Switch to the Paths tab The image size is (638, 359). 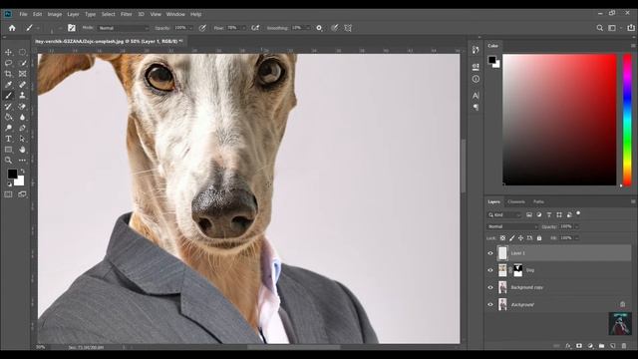[x=538, y=201]
